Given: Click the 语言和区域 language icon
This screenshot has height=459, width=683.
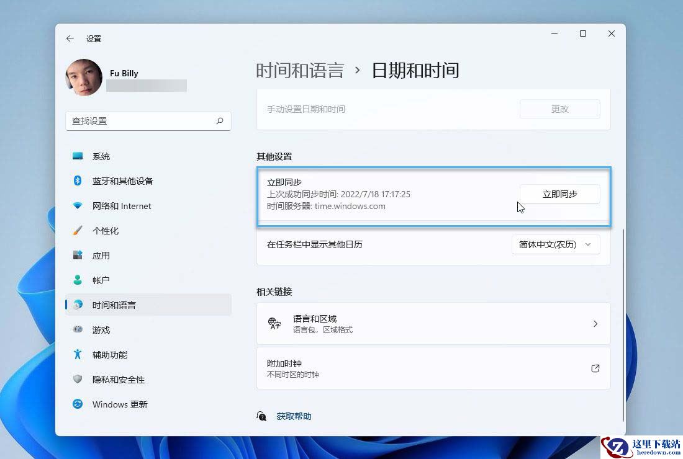Looking at the screenshot, I should click(274, 323).
